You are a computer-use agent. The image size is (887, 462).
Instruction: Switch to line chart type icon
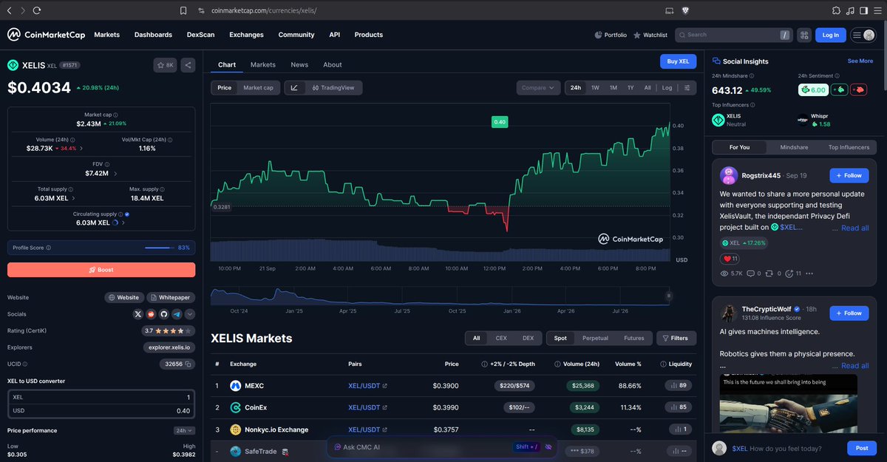point(294,88)
